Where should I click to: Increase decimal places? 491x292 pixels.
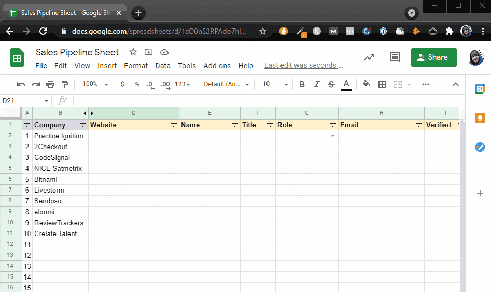(165, 85)
